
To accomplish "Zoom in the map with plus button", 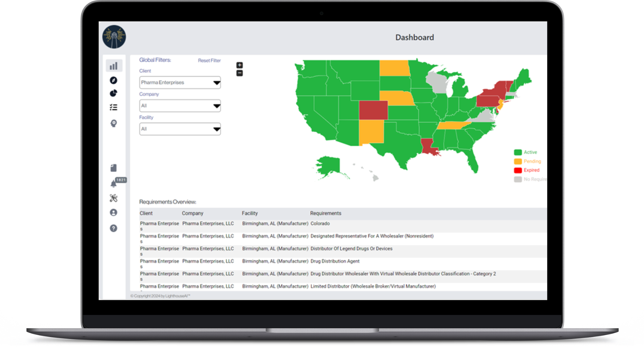I will pyautogui.click(x=240, y=65).
